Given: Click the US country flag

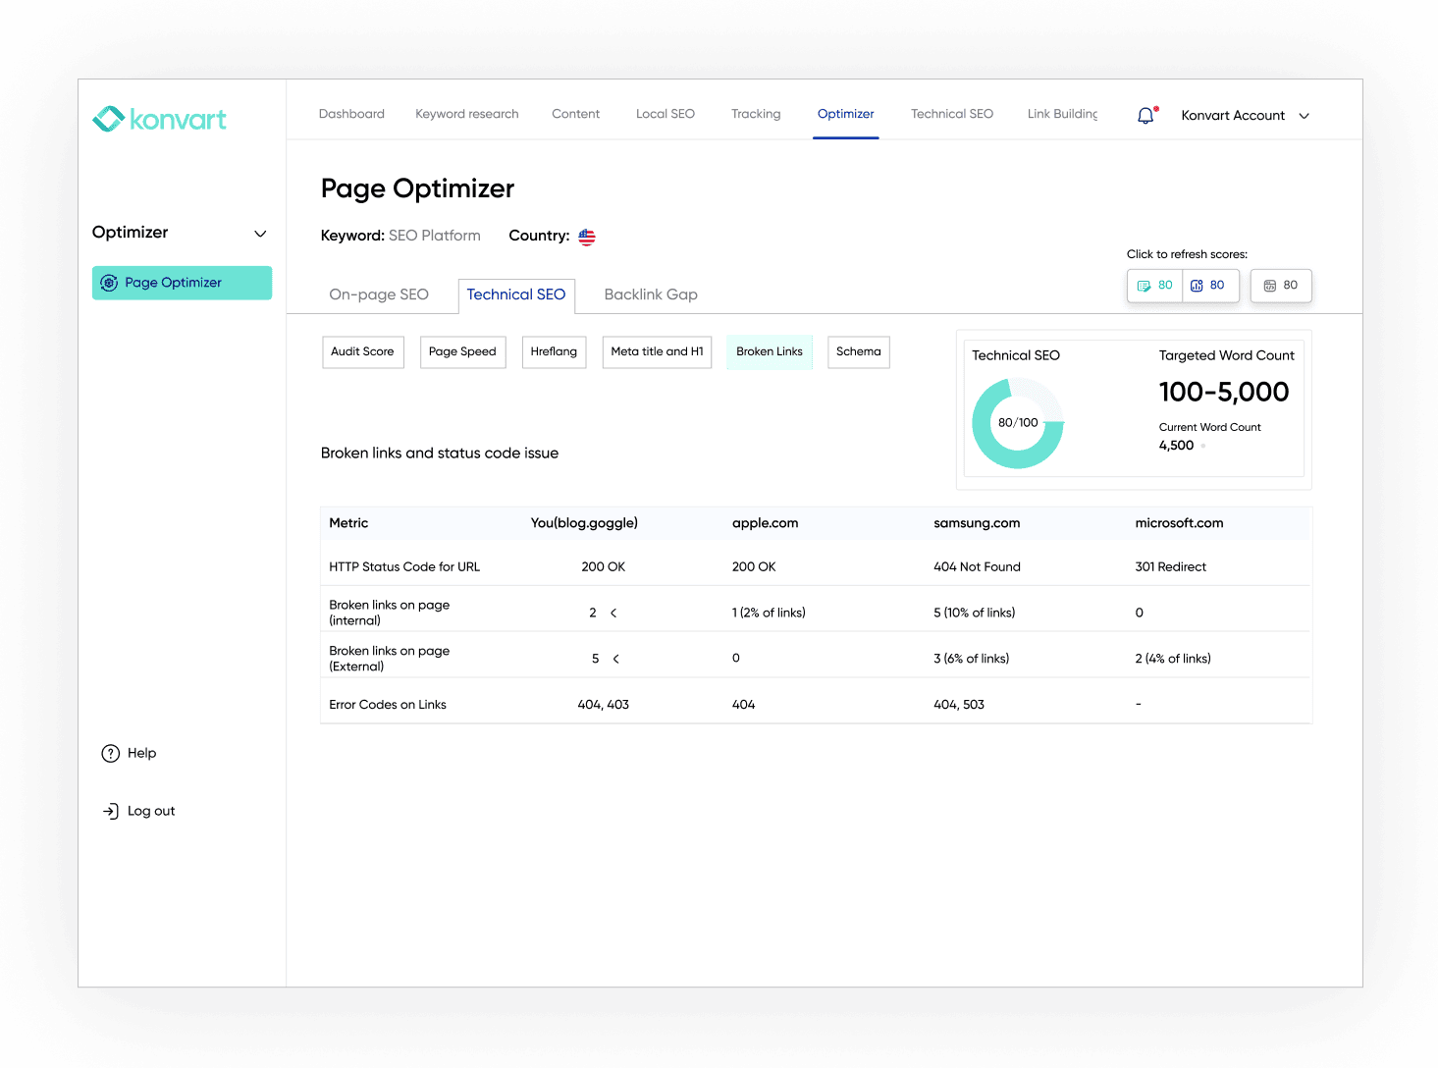Looking at the screenshot, I should click(x=586, y=237).
